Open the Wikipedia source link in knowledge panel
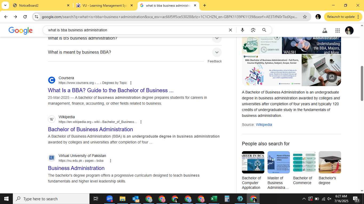Viewport: 364px width, 204px height. coord(264,125)
